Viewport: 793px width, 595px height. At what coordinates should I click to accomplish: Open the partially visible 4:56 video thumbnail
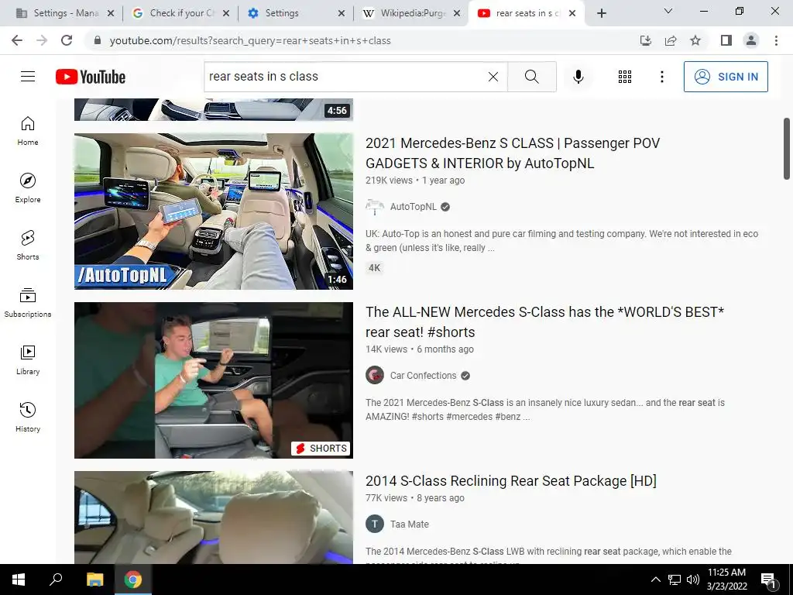214,110
